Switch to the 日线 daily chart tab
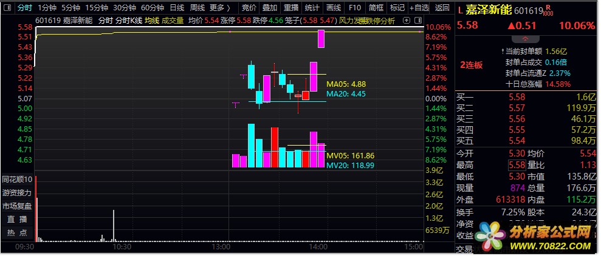Image resolution: width=601 pixels, height=256 pixels. [x=177, y=8]
